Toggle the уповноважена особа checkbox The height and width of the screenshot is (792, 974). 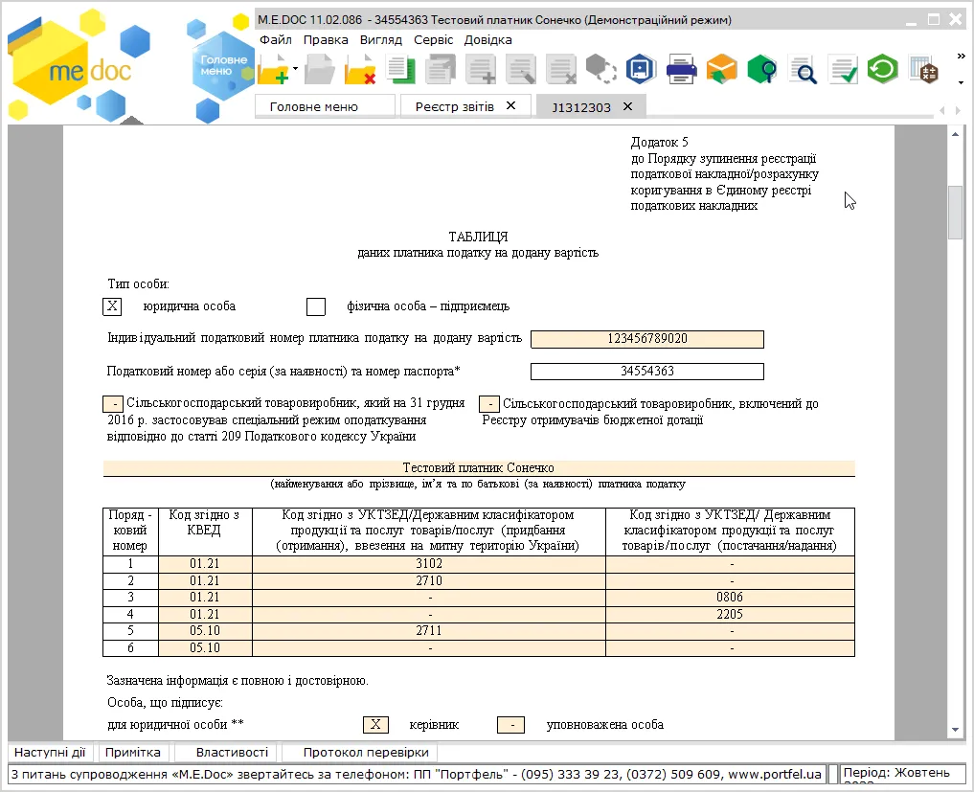pyautogui.click(x=511, y=725)
